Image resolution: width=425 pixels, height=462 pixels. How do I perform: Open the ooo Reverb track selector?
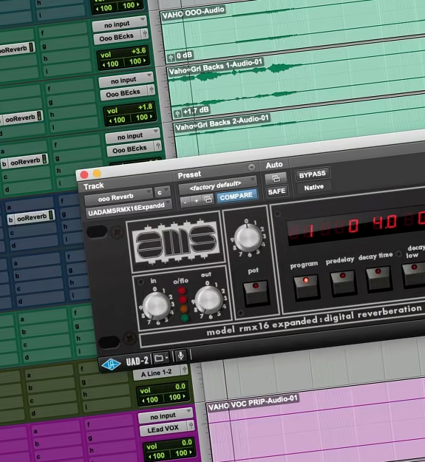(118, 197)
